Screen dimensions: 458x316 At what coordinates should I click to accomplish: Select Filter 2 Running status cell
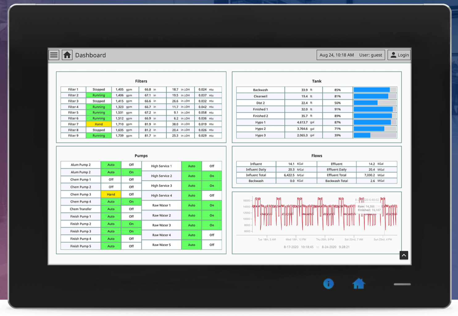coord(98,95)
